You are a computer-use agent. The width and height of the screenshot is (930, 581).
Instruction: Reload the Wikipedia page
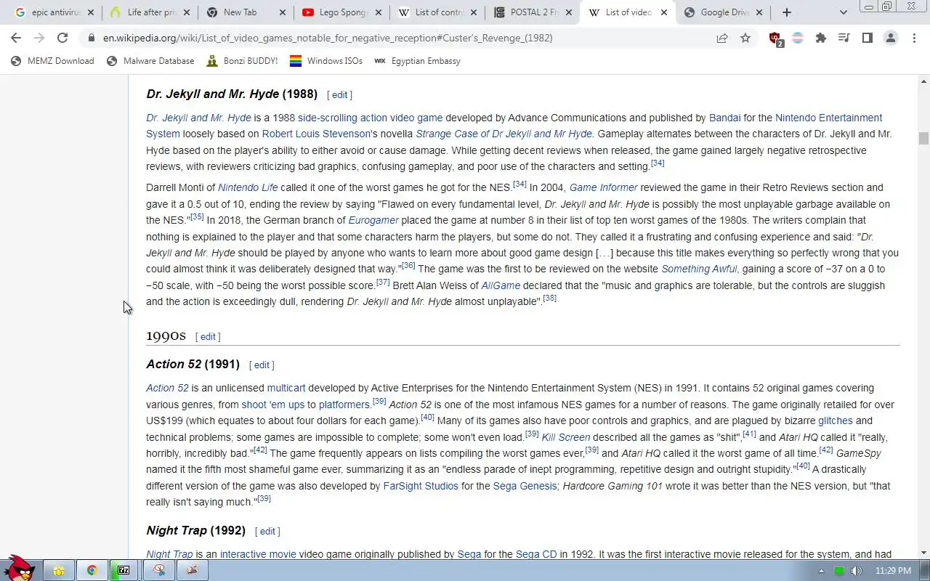coord(62,38)
